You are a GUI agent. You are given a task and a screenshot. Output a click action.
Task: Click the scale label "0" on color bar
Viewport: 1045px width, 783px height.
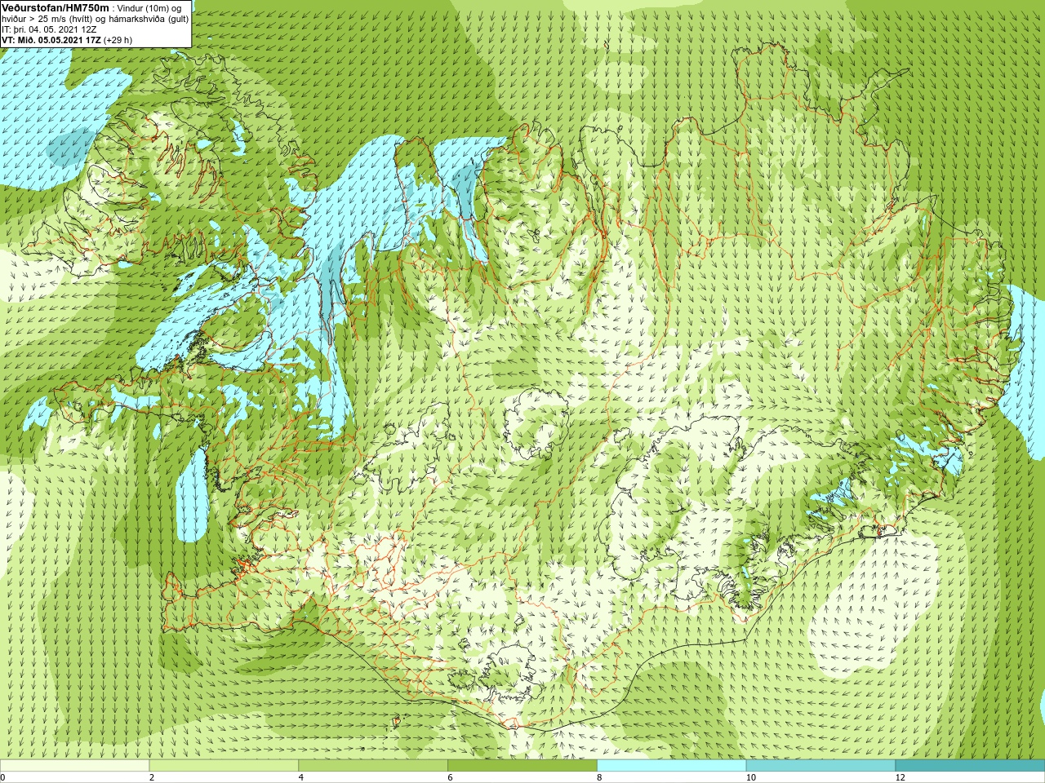click(3, 777)
